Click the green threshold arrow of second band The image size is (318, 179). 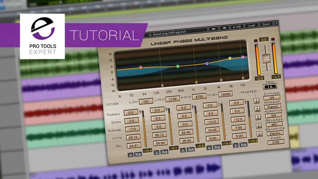point(167,109)
